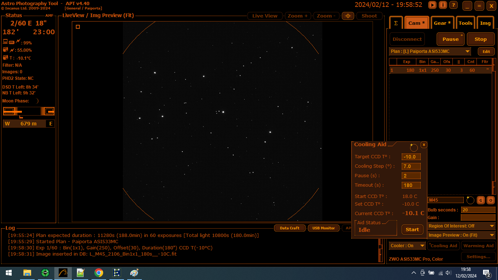Open the help question mark button
Image resolution: width=498 pixels, height=280 pixels.
click(x=454, y=5)
